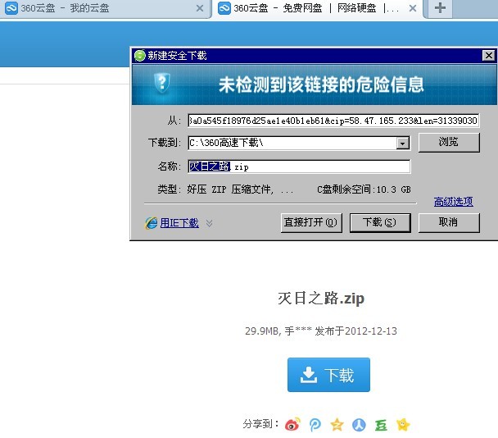Share to Renren icon
498x438 pixels.
point(359,425)
